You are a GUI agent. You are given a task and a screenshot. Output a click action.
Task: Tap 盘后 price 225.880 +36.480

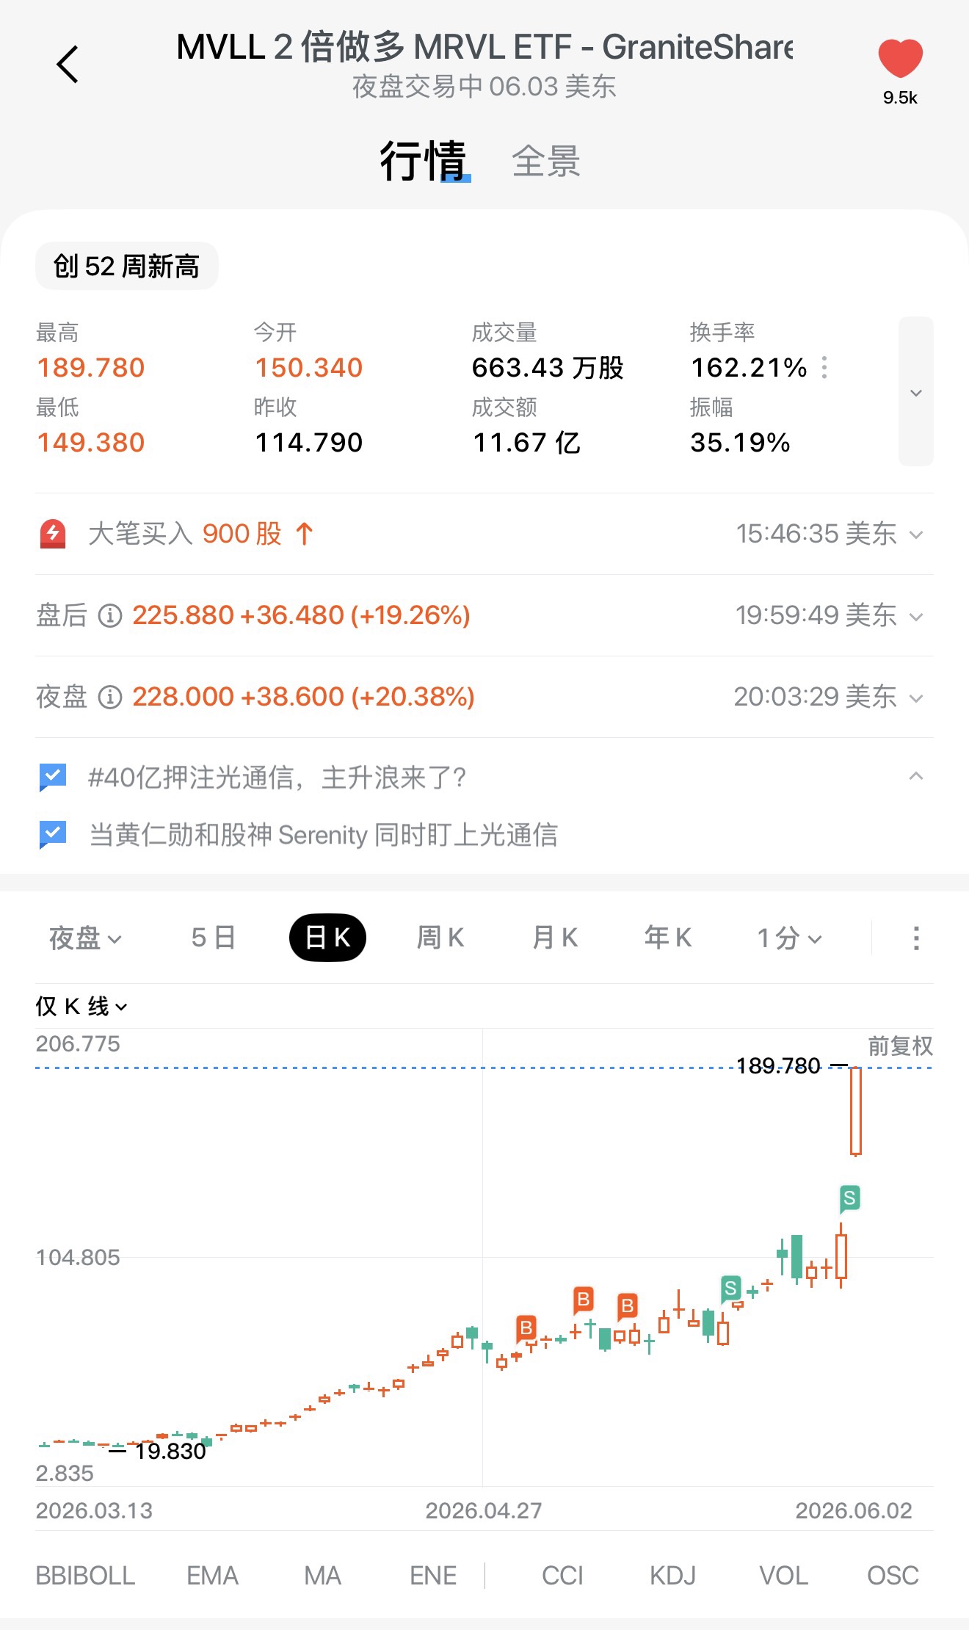point(301,615)
